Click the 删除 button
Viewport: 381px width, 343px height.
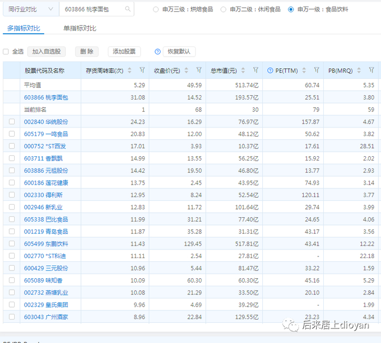(x=87, y=52)
